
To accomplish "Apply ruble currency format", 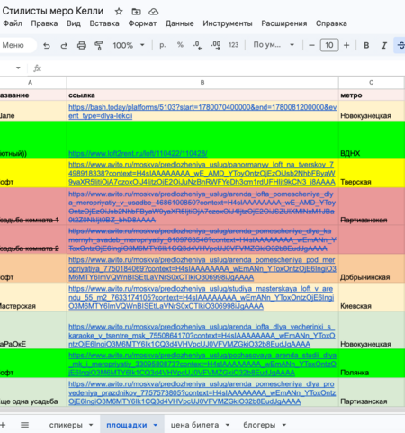I will point(163,45).
